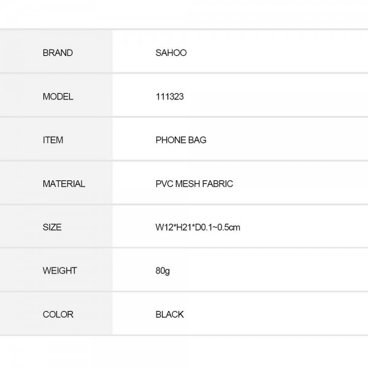
Task: Click the W12 width in size value
Action: [x=164, y=227]
